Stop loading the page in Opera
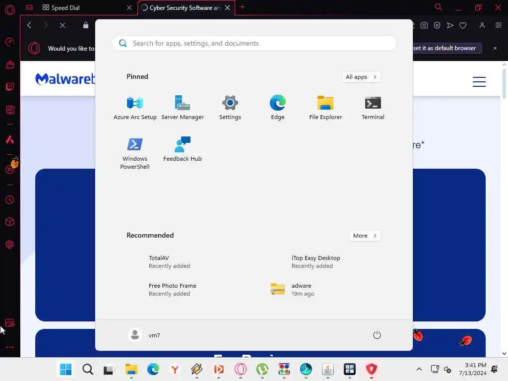The height and width of the screenshot is (381, 508). click(x=63, y=25)
